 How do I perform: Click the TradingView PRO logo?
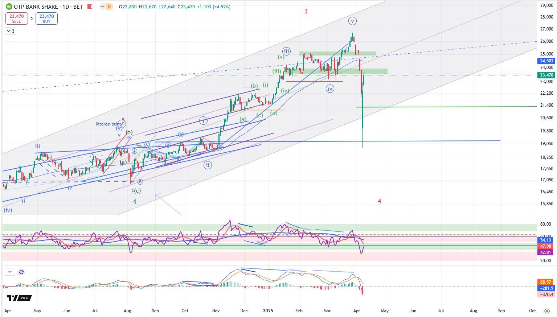click(19, 298)
